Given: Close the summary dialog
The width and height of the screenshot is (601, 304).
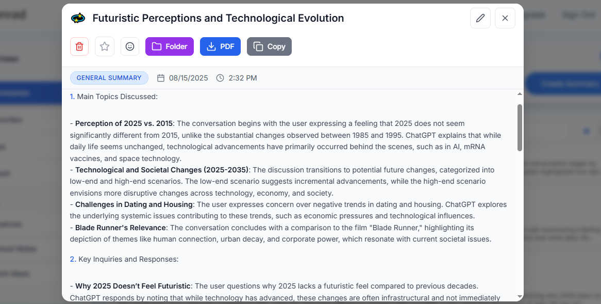Looking at the screenshot, I should point(505,18).
